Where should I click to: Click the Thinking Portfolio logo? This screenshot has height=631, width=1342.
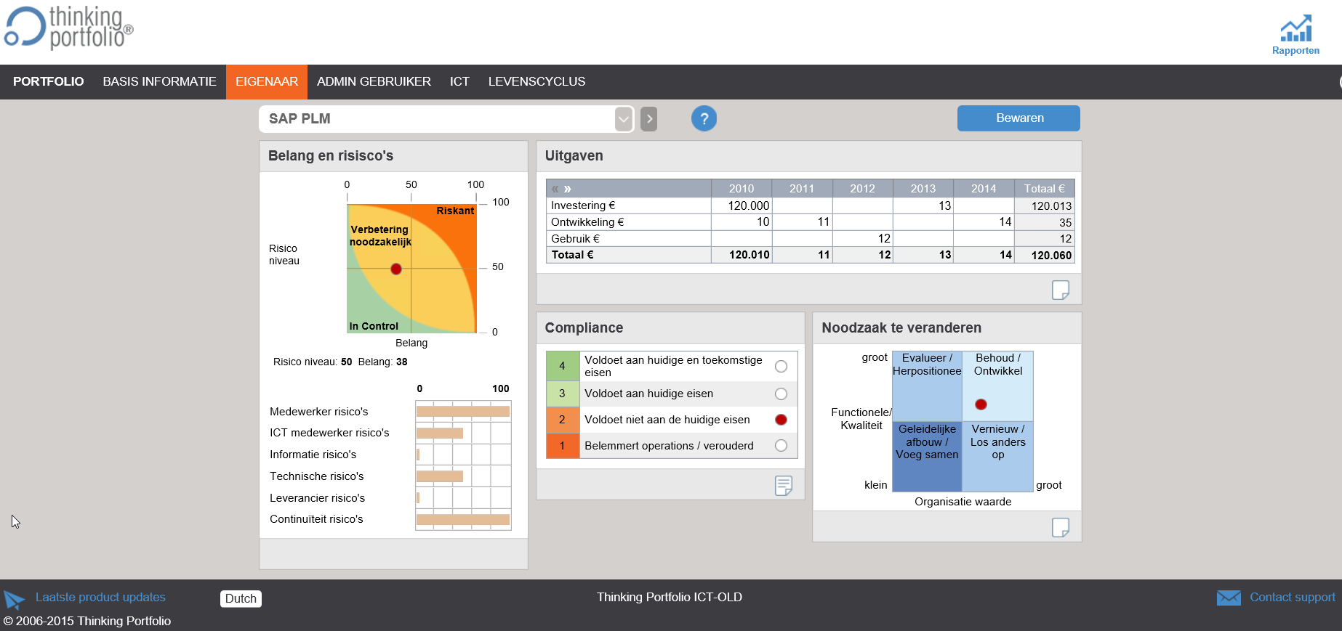coord(69,28)
